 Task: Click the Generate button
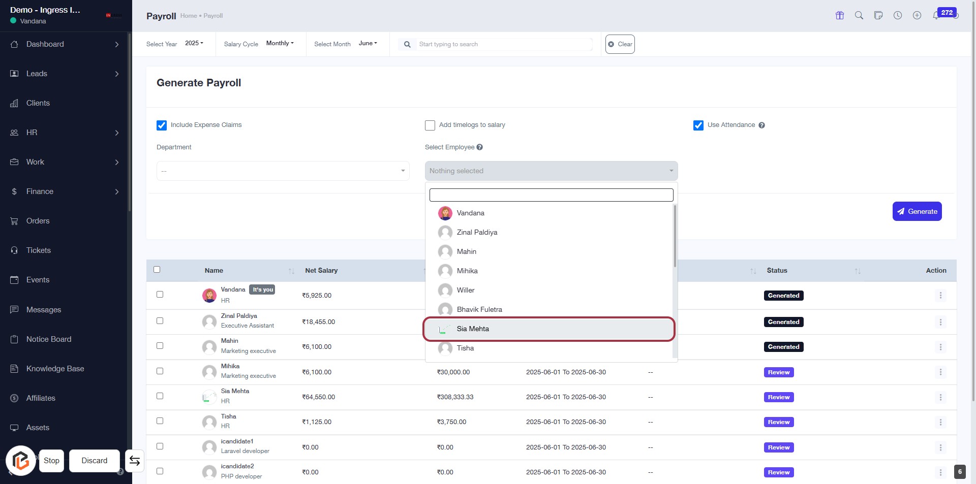pos(917,211)
